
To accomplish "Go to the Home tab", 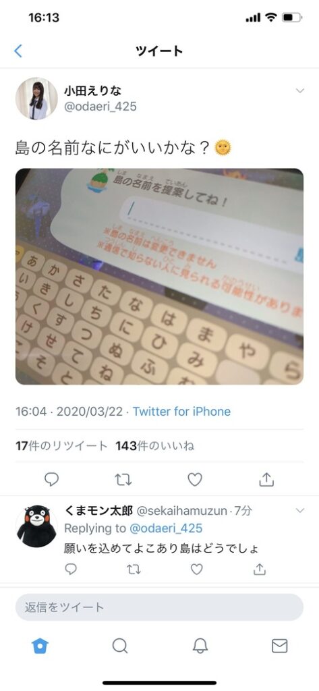I will pos(40,646).
